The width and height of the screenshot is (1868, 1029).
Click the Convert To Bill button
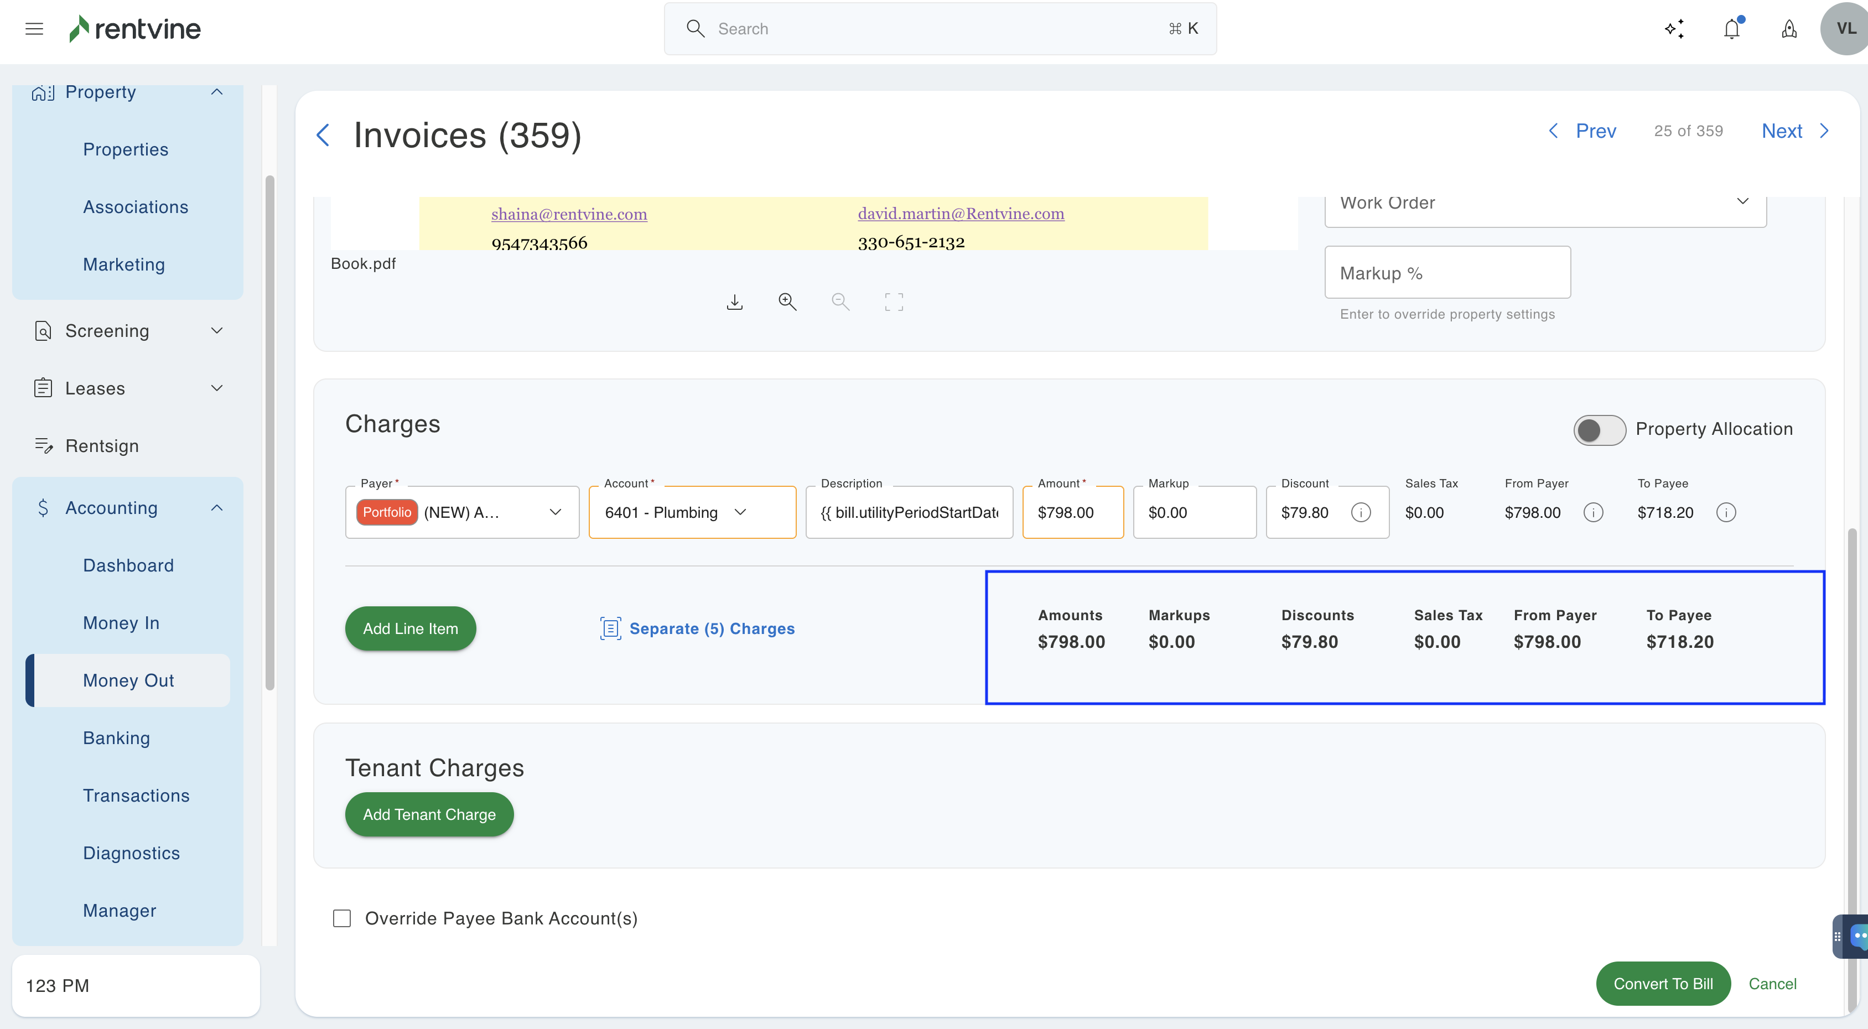pyautogui.click(x=1663, y=983)
